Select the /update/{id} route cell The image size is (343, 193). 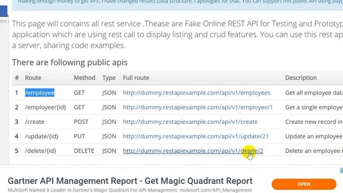tap(42, 136)
